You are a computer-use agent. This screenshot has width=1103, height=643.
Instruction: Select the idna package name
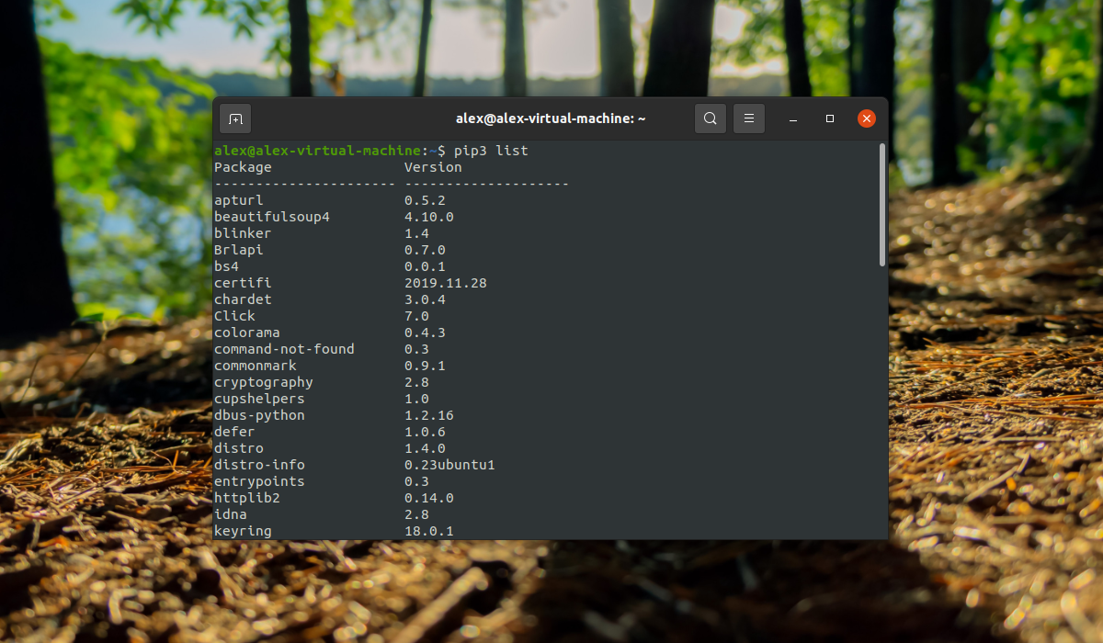tap(231, 514)
